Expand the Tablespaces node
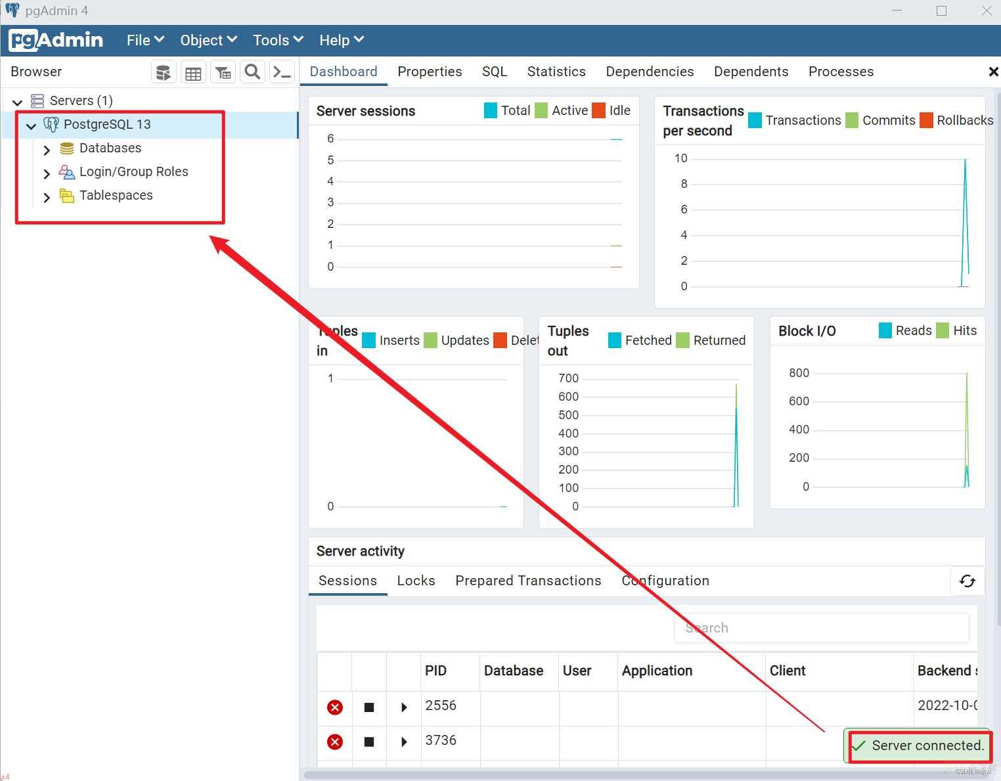 click(47, 197)
